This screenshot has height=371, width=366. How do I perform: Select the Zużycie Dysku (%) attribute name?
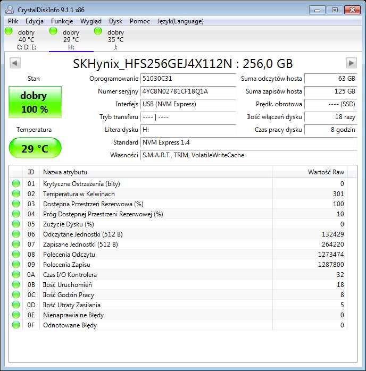coord(69,224)
